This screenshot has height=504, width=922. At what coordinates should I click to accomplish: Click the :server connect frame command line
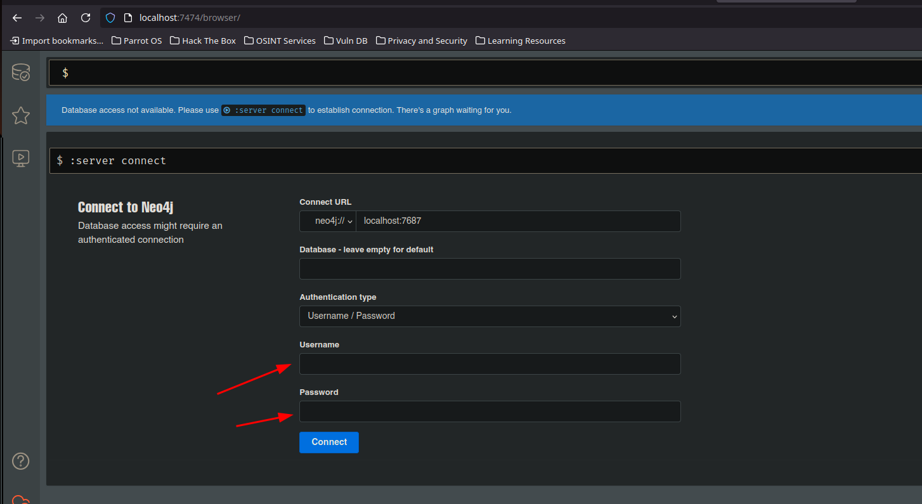(x=485, y=160)
